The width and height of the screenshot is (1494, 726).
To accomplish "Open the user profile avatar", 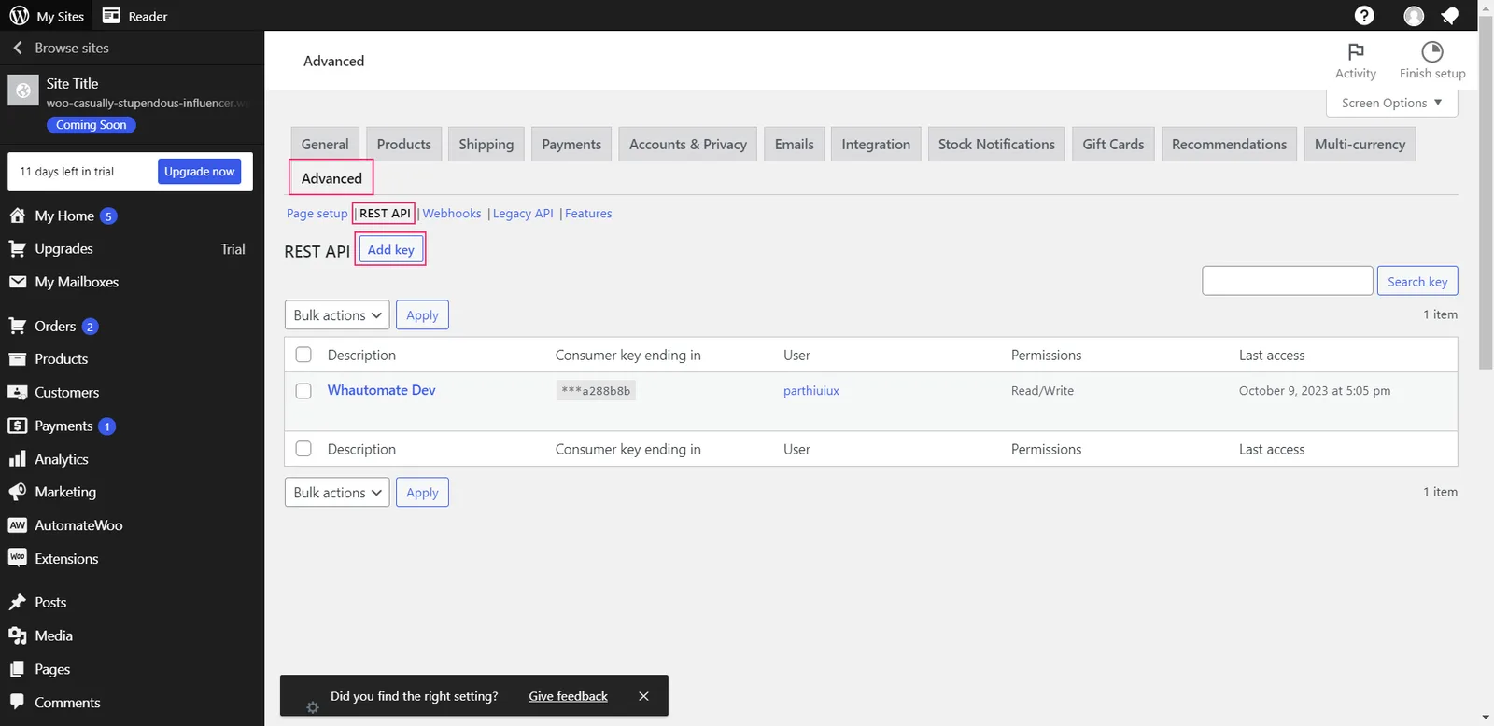I will [1414, 16].
